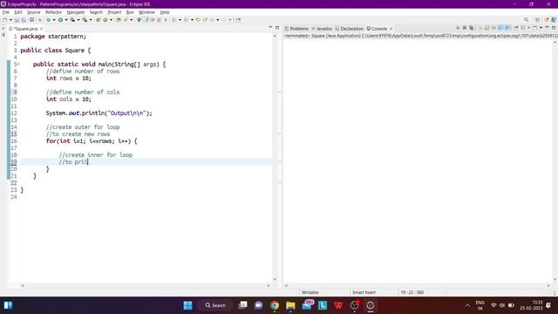The image size is (558, 314).
Task: Collapse the main method fold marker
Action: [x=18, y=64]
